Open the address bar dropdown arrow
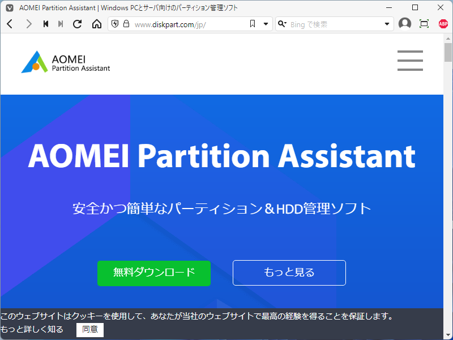453x340 pixels. 266,24
